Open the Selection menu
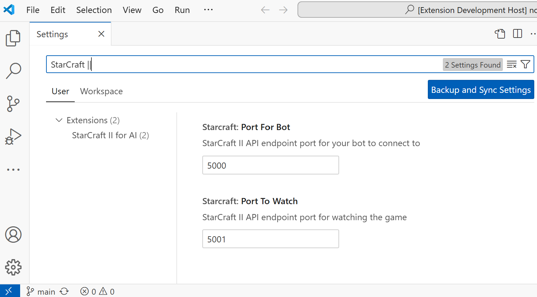 pos(94,10)
